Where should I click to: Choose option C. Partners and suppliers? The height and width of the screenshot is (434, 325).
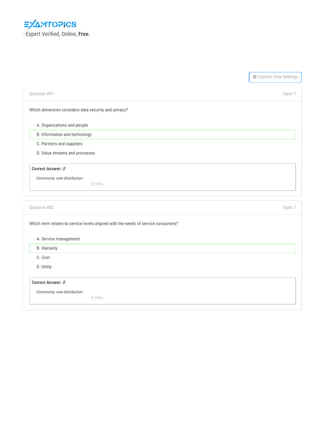tap(60, 144)
